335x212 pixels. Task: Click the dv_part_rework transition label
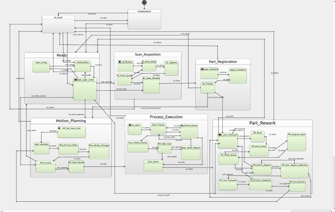point(164,195)
